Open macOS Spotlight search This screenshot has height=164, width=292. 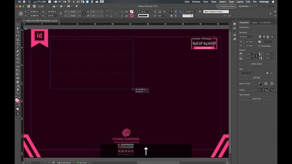pyautogui.click(x=29, y=2)
